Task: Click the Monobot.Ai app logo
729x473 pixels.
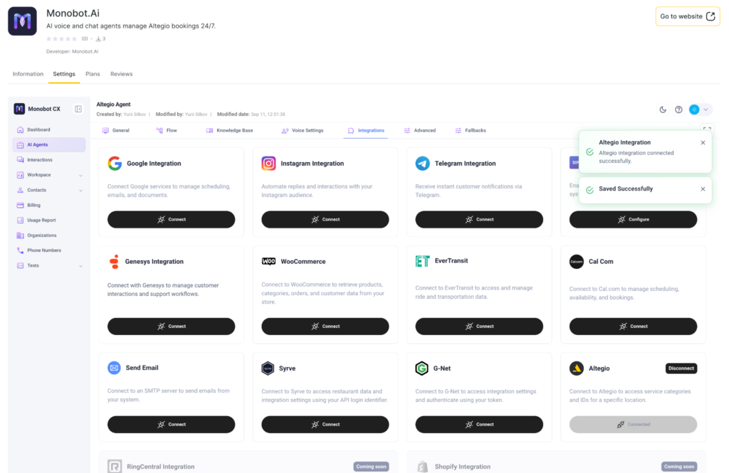Action: (22, 21)
